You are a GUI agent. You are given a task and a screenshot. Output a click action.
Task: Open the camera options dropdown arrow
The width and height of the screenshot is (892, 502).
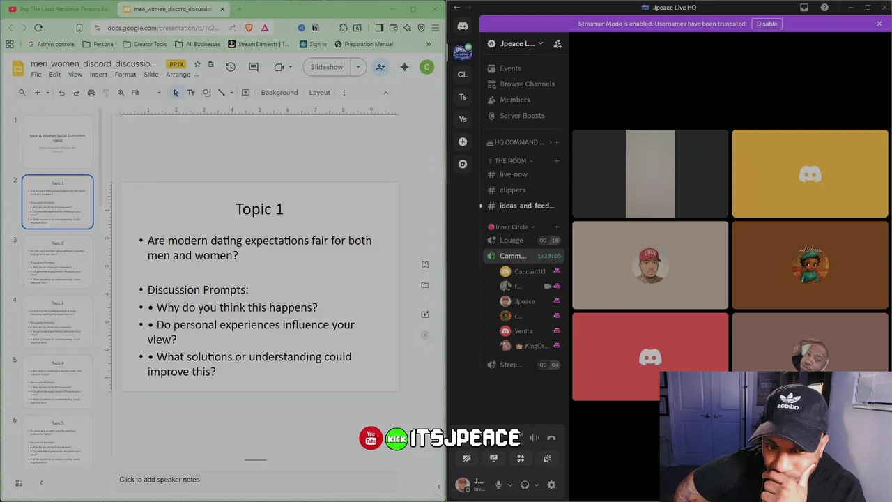point(290,67)
